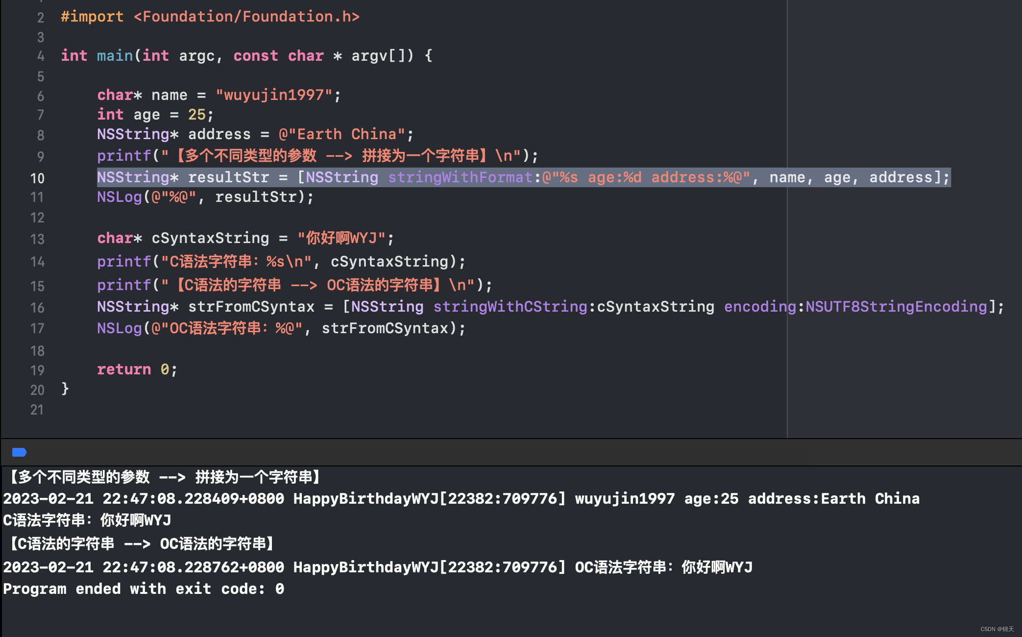Click NSUTF8StringEncoding constant

pos(896,307)
